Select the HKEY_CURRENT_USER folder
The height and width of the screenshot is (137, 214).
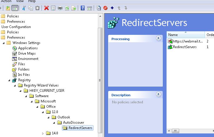pyautogui.click(x=47, y=91)
